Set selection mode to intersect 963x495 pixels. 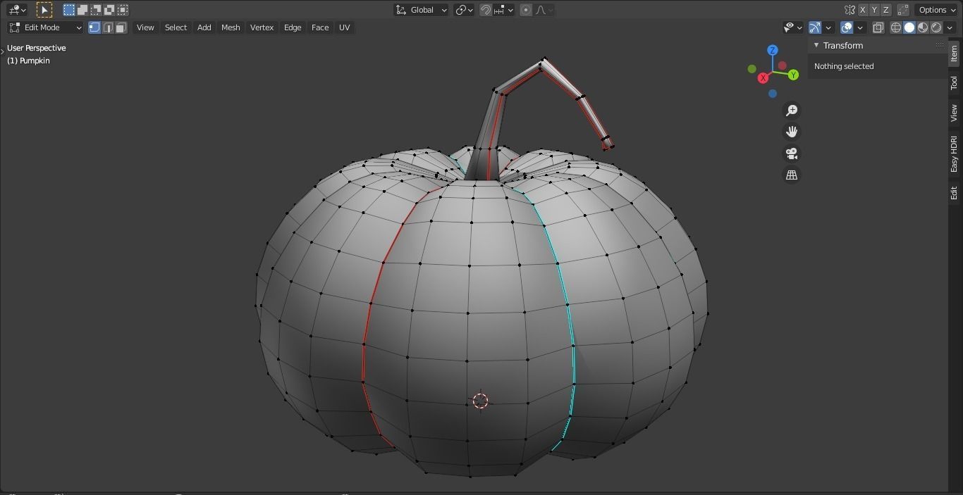tap(123, 10)
